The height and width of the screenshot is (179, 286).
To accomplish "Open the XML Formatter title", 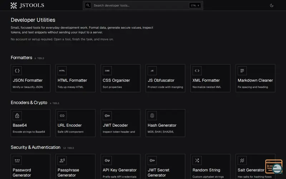I will coord(206,80).
